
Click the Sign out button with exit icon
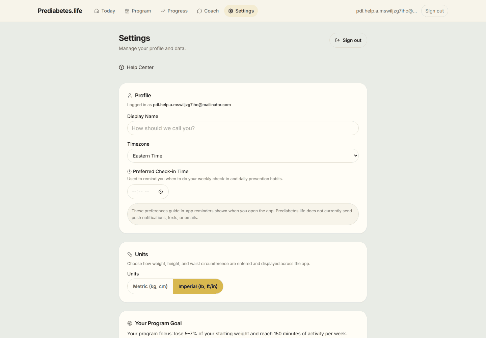tap(348, 40)
